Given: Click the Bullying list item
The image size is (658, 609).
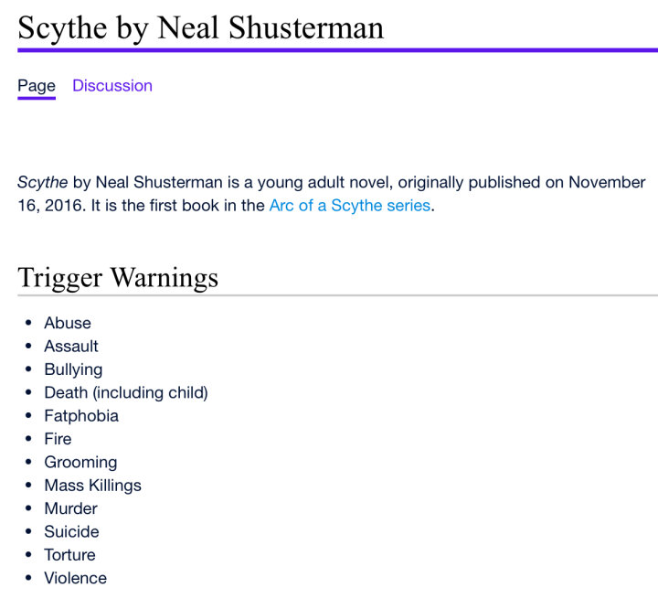Looking at the screenshot, I should point(73,369).
